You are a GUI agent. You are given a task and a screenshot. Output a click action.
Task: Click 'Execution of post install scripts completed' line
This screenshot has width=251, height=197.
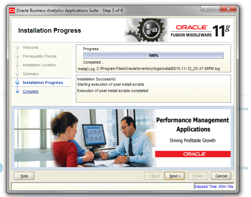point(113,91)
